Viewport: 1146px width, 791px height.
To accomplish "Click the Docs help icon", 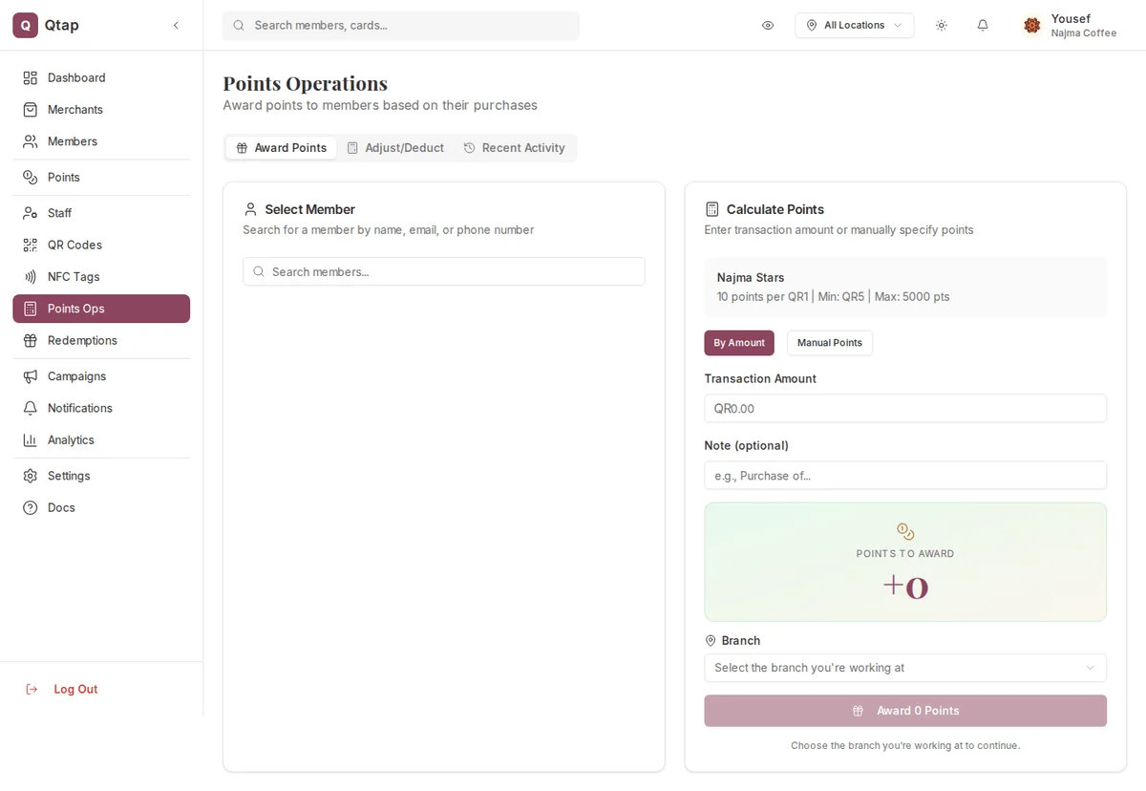I will [x=31, y=507].
